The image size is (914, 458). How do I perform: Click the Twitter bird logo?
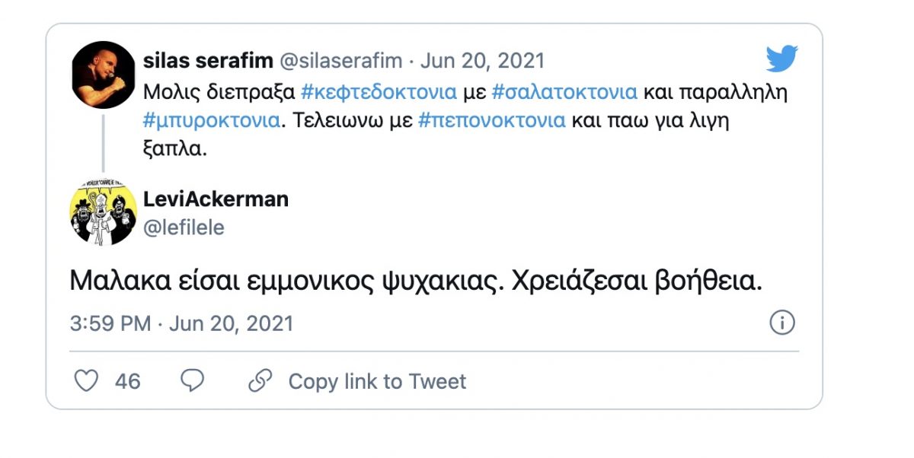tap(781, 59)
